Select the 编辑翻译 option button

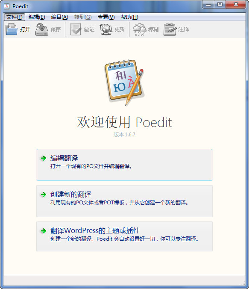pos(124,165)
